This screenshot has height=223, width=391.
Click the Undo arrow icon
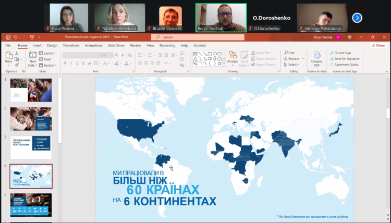pos(14,38)
